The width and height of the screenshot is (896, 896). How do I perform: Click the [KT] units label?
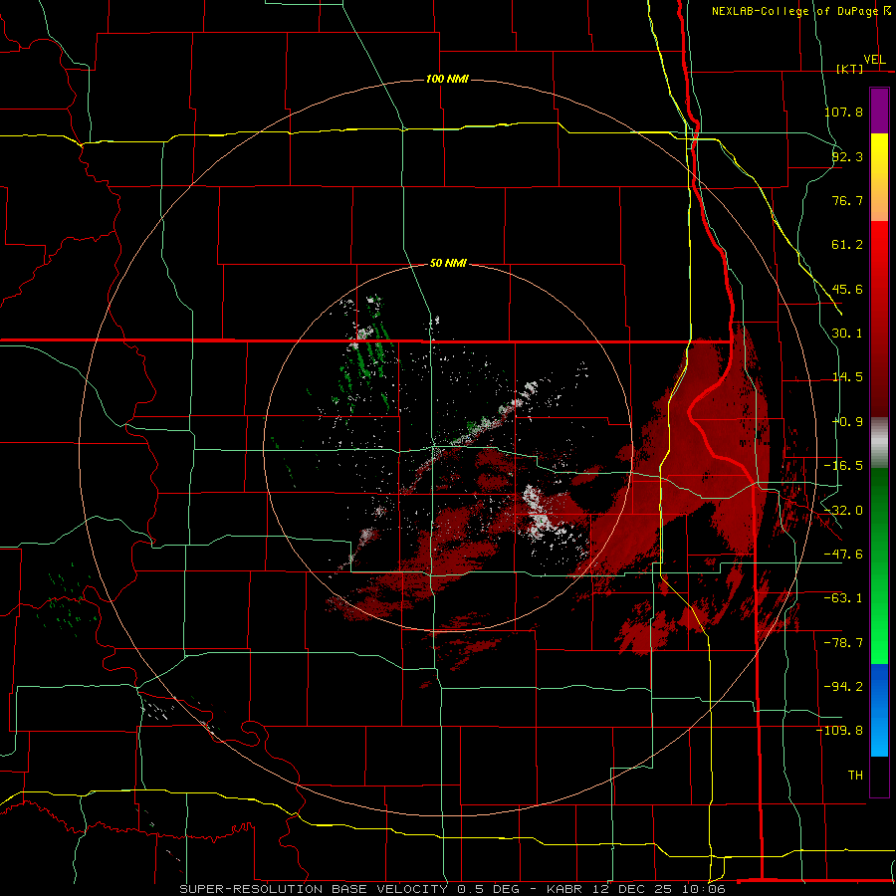pyautogui.click(x=850, y=69)
